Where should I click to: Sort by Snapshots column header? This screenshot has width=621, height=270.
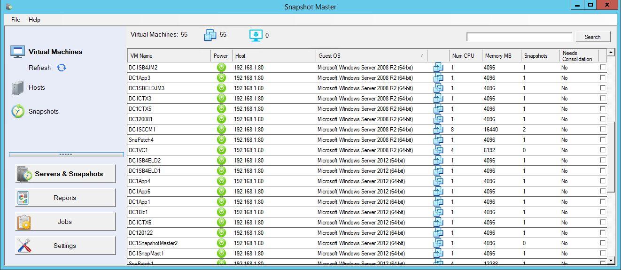(540, 56)
